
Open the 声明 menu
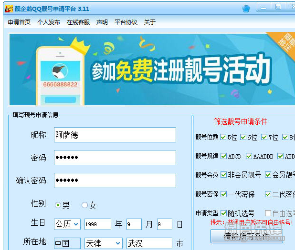coord(102,22)
